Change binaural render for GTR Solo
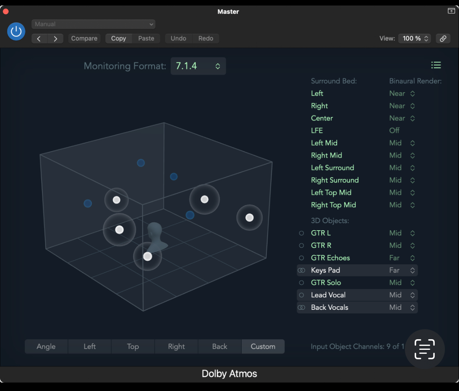Viewport: 459px width, 391px height. pyautogui.click(x=402, y=283)
